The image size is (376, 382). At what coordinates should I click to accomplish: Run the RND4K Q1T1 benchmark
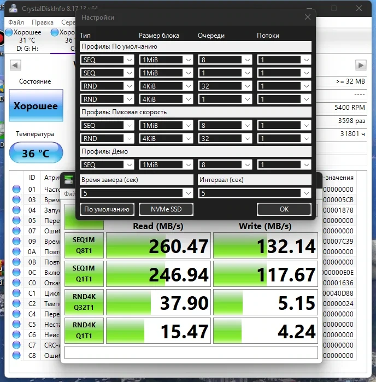(84, 330)
